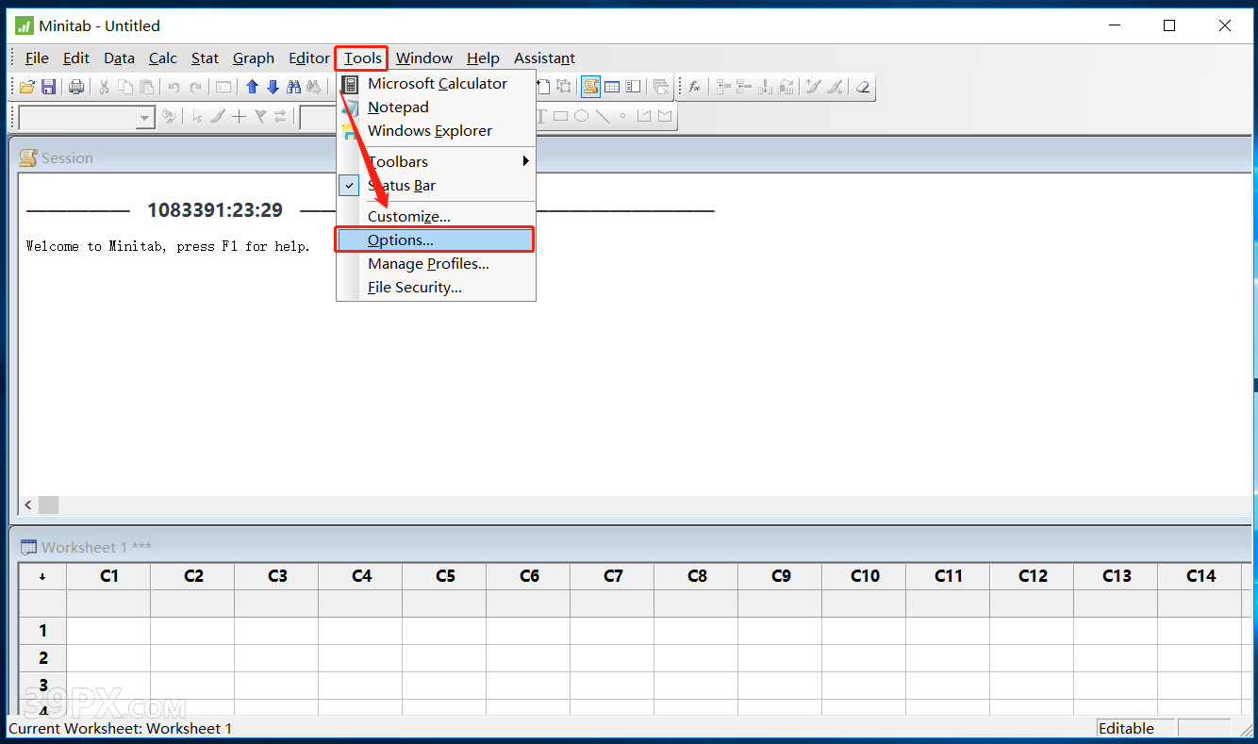
Task: Click the Microsoft Calculator menu icon
Action: pos(350,83)
